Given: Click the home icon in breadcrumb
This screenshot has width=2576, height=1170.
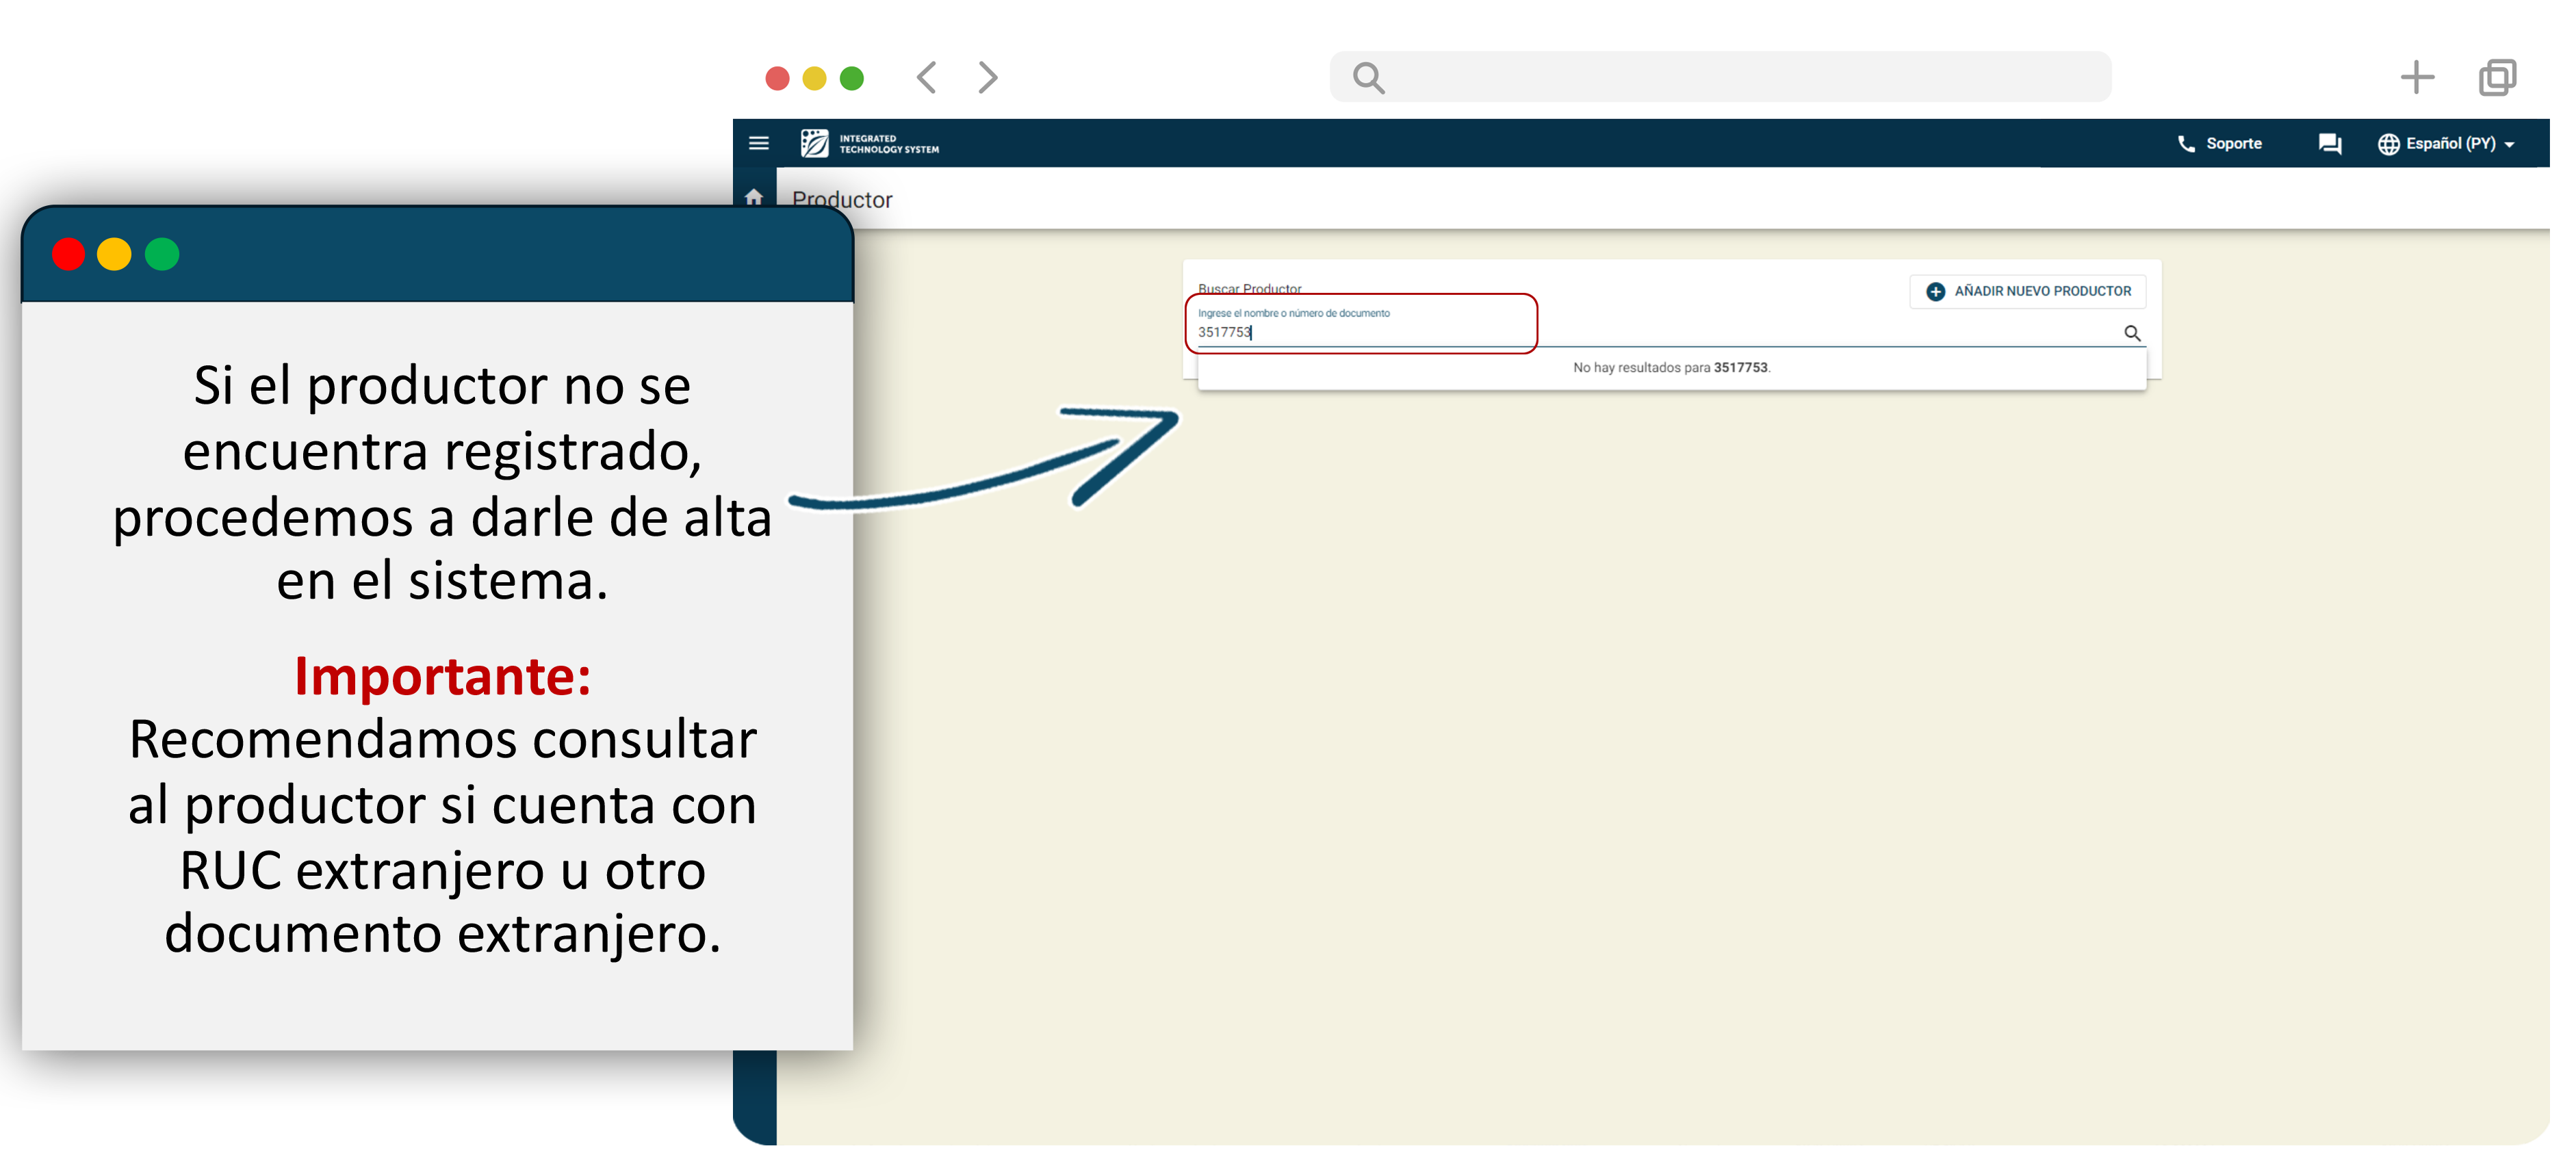Looking at the screenshot, I should click(x=754, y=197).
